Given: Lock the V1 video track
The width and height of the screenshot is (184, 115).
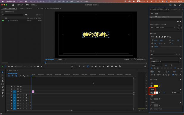Looking at the screenshot, I should click(12, 92).
